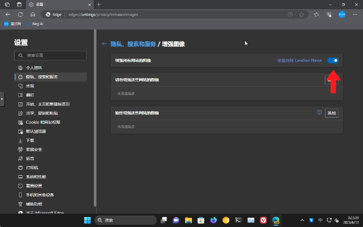The width and height of the screenshot is (363, 227).
Task: Show hidden system tray icons chevron
Action: tap(302, 220)
